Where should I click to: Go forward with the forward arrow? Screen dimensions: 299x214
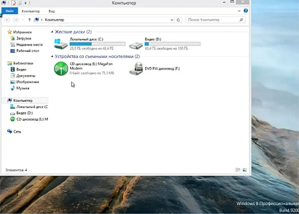[x=16, y=20]
